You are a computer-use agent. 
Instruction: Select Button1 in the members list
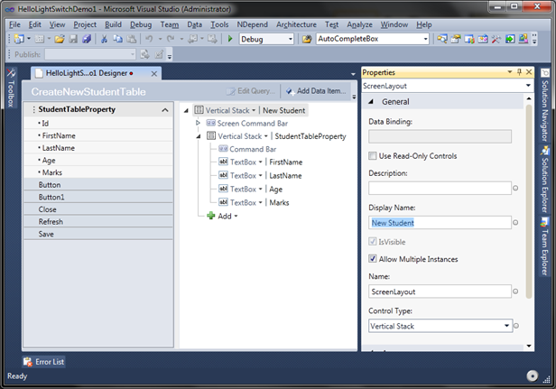coord(98,197)
